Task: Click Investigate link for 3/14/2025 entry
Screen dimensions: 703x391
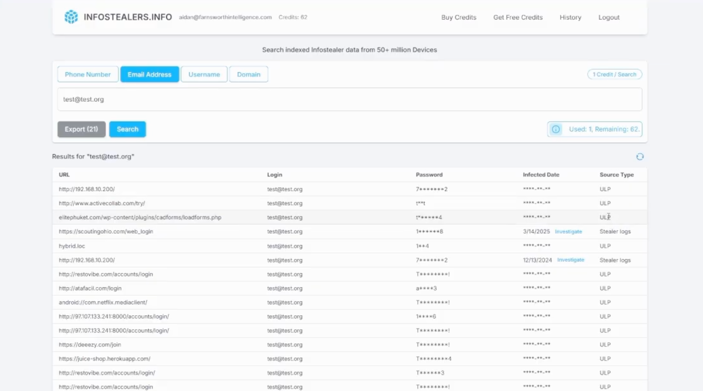Action: point(568,232)
